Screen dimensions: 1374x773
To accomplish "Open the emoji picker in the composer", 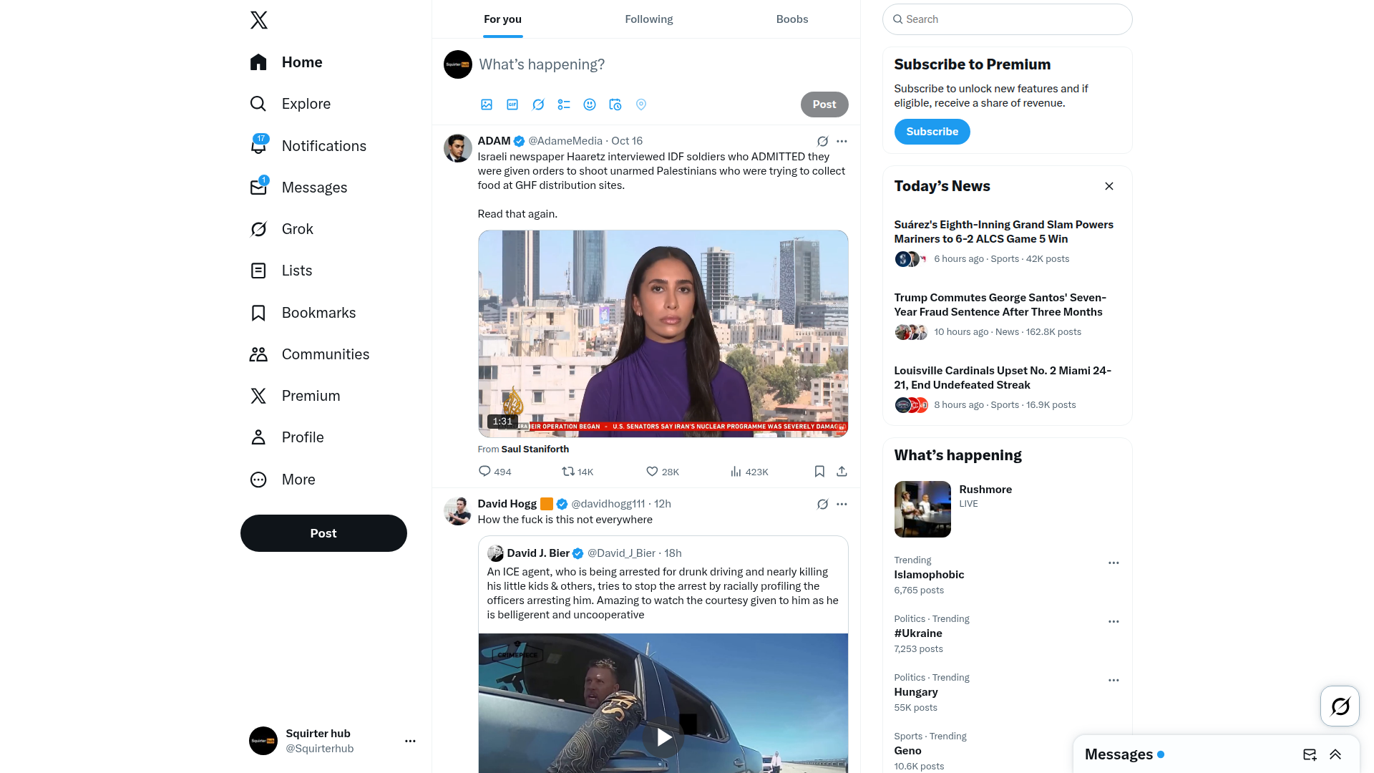I will 590,104.
